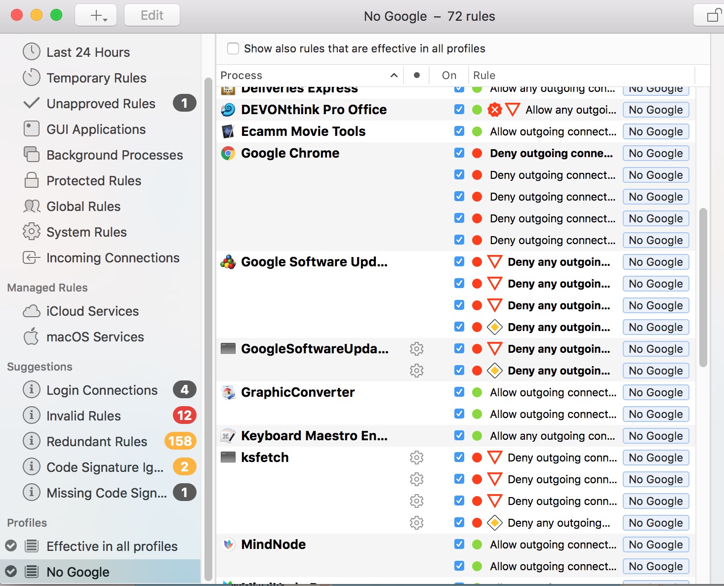The height and width of the screenshot is (586, 724).
Task: Toggle the first MindNode rule checkbox
Action: pyautogui.click(x=459, y=544)
